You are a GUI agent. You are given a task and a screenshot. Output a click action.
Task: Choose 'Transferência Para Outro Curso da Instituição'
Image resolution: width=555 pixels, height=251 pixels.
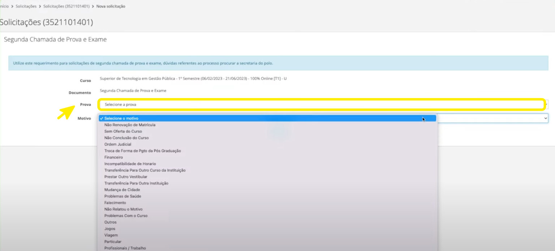145,170
